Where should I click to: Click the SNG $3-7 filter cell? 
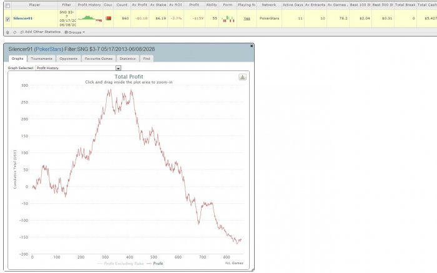(67, 19)
